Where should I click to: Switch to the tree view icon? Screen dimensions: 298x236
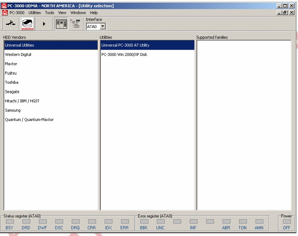click(x=75, y=24)
